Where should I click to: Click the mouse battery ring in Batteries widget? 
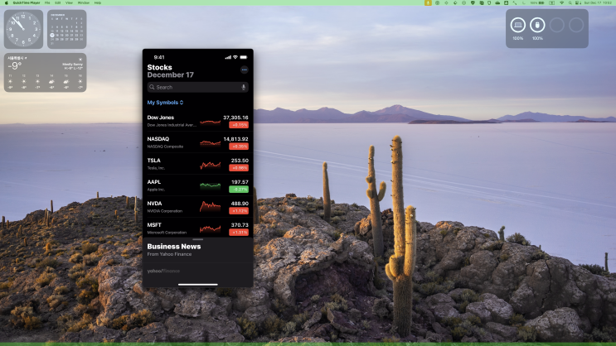click(x=537, y=25)
